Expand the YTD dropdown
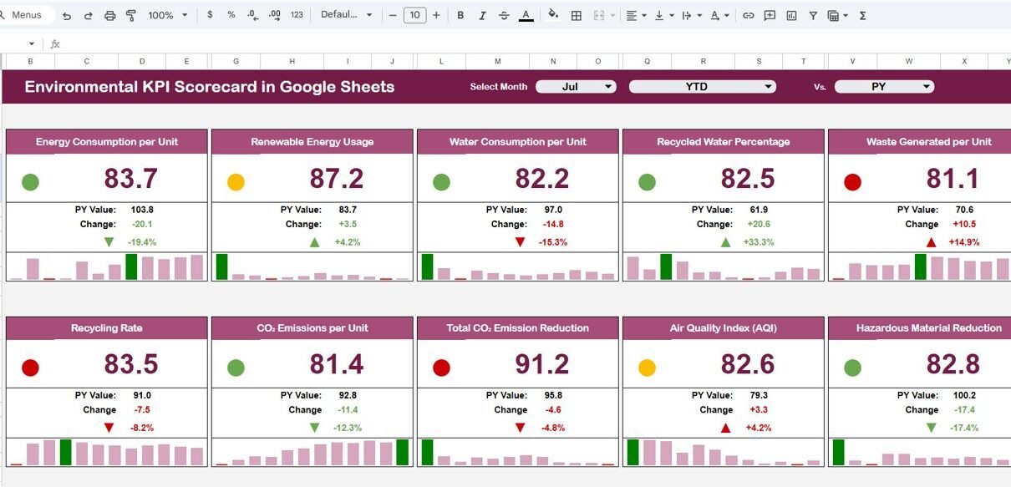Viewport: 1011px width, 487px height. 702,87
